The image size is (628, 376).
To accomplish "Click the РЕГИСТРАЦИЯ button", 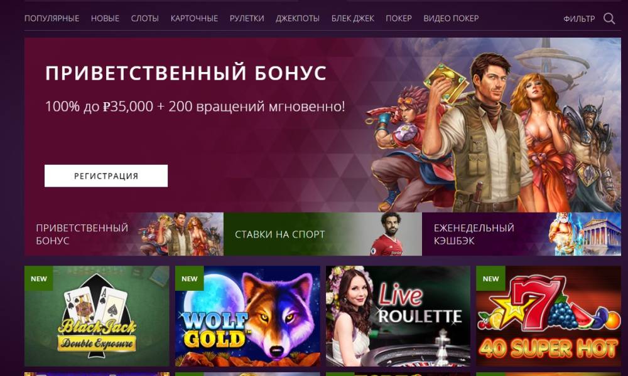I will point(106,176).
